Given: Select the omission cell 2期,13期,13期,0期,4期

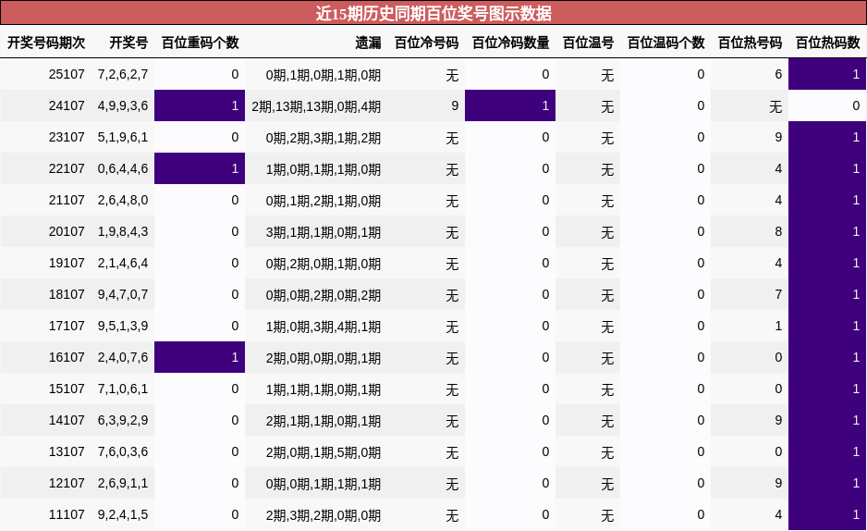Looking at the screenshot, I should (316, 105).
